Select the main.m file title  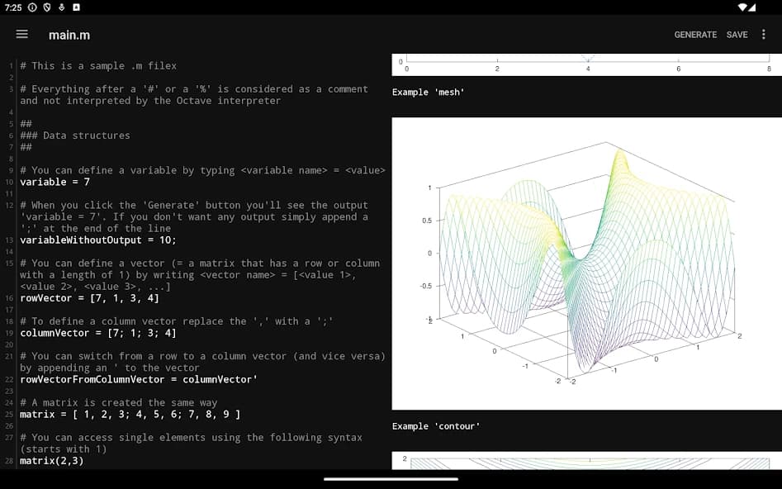(x=69, y=35)
